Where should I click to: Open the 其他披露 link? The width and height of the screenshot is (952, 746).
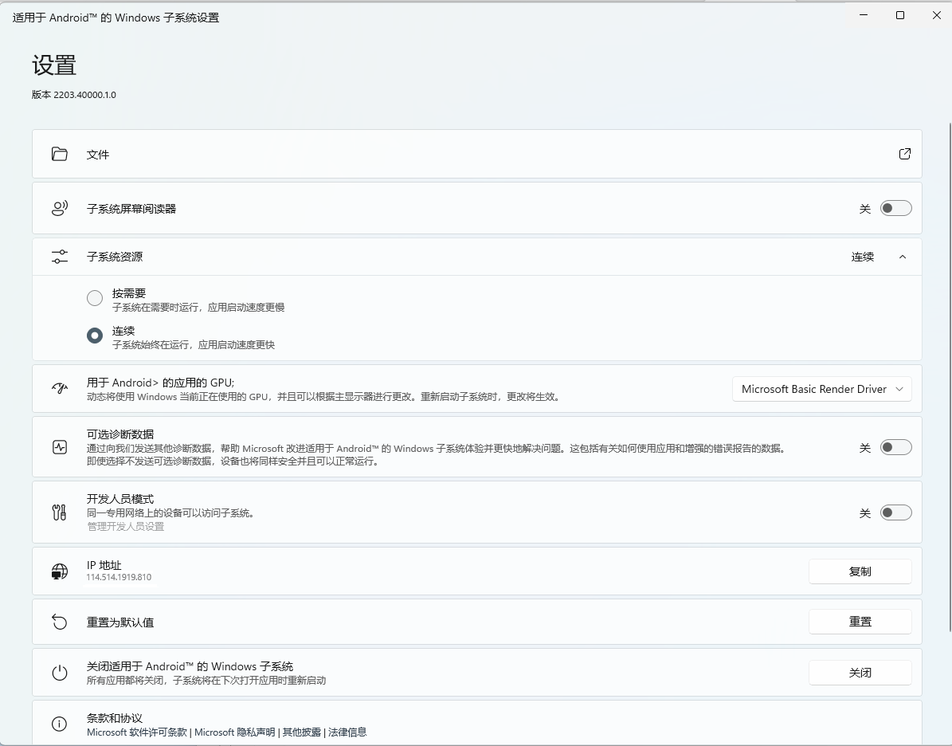(x=302, y=732)
